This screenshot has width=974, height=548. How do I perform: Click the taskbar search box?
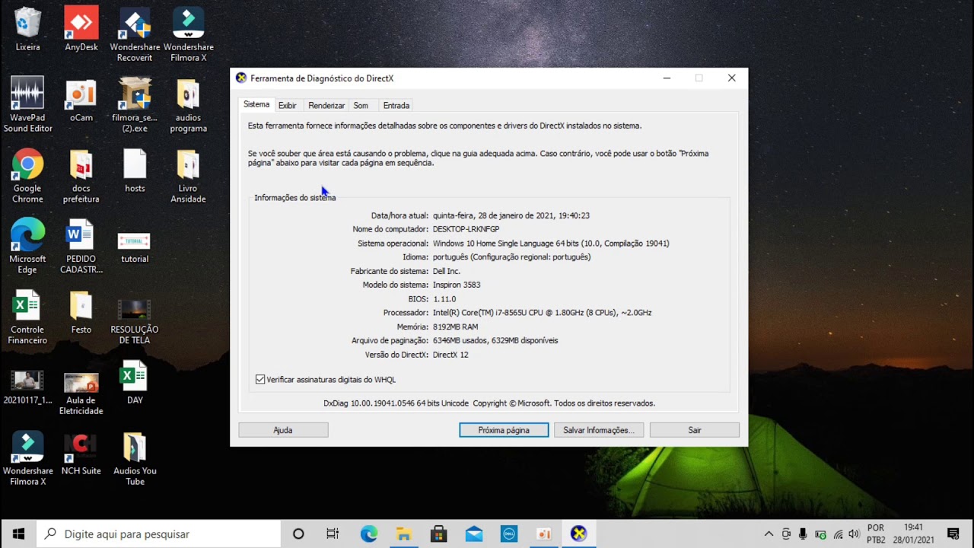[158, 534]
